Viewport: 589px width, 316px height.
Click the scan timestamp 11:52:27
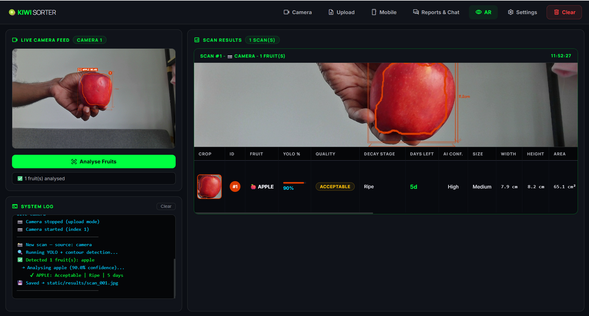pyautogui.click(x=561, y=56)
